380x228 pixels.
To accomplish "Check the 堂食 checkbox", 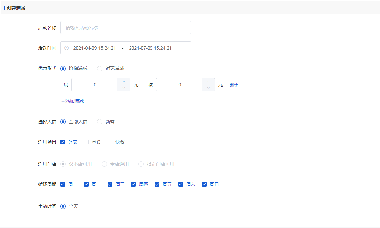I will pyautogui.click(x=86, y=142).
